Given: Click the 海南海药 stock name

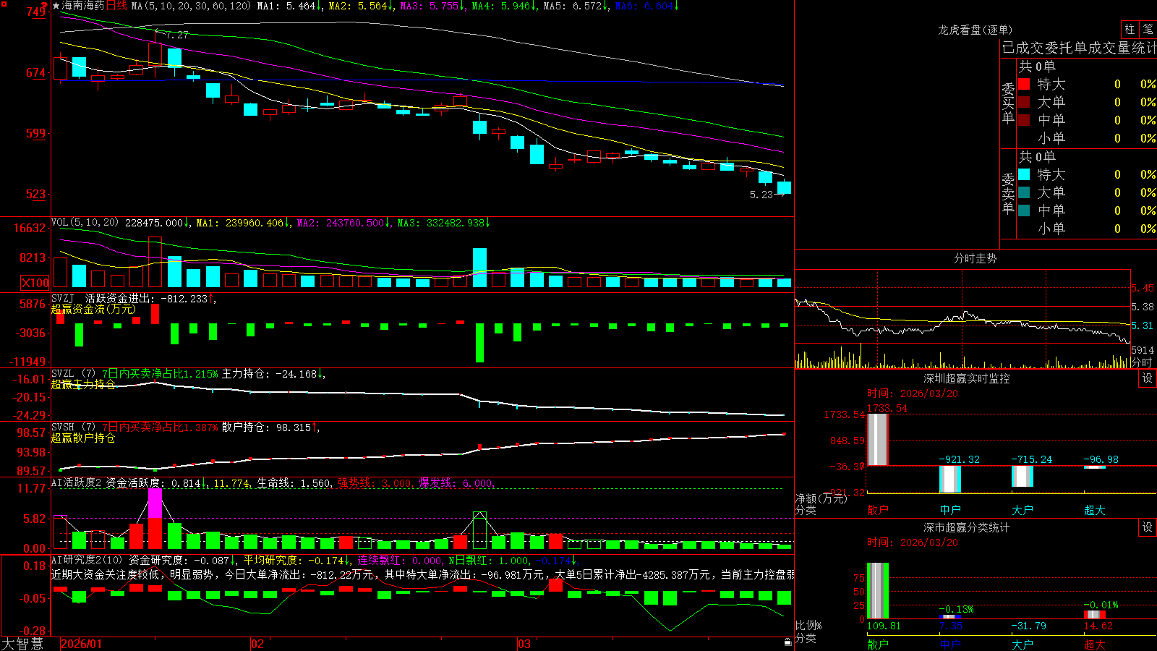Looking at the screenshot, I should pyautogui.click(x=83, y=6).
